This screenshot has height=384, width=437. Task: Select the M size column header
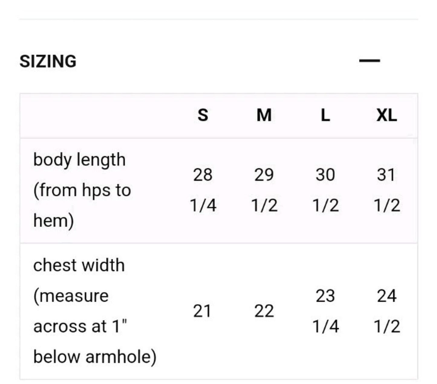click(264, 115)
